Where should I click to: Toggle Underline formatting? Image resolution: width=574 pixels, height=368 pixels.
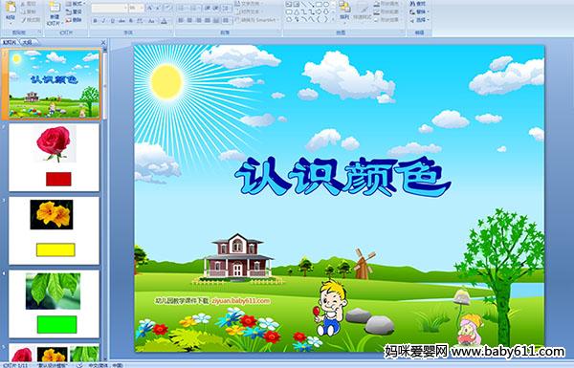pos(112,21)
